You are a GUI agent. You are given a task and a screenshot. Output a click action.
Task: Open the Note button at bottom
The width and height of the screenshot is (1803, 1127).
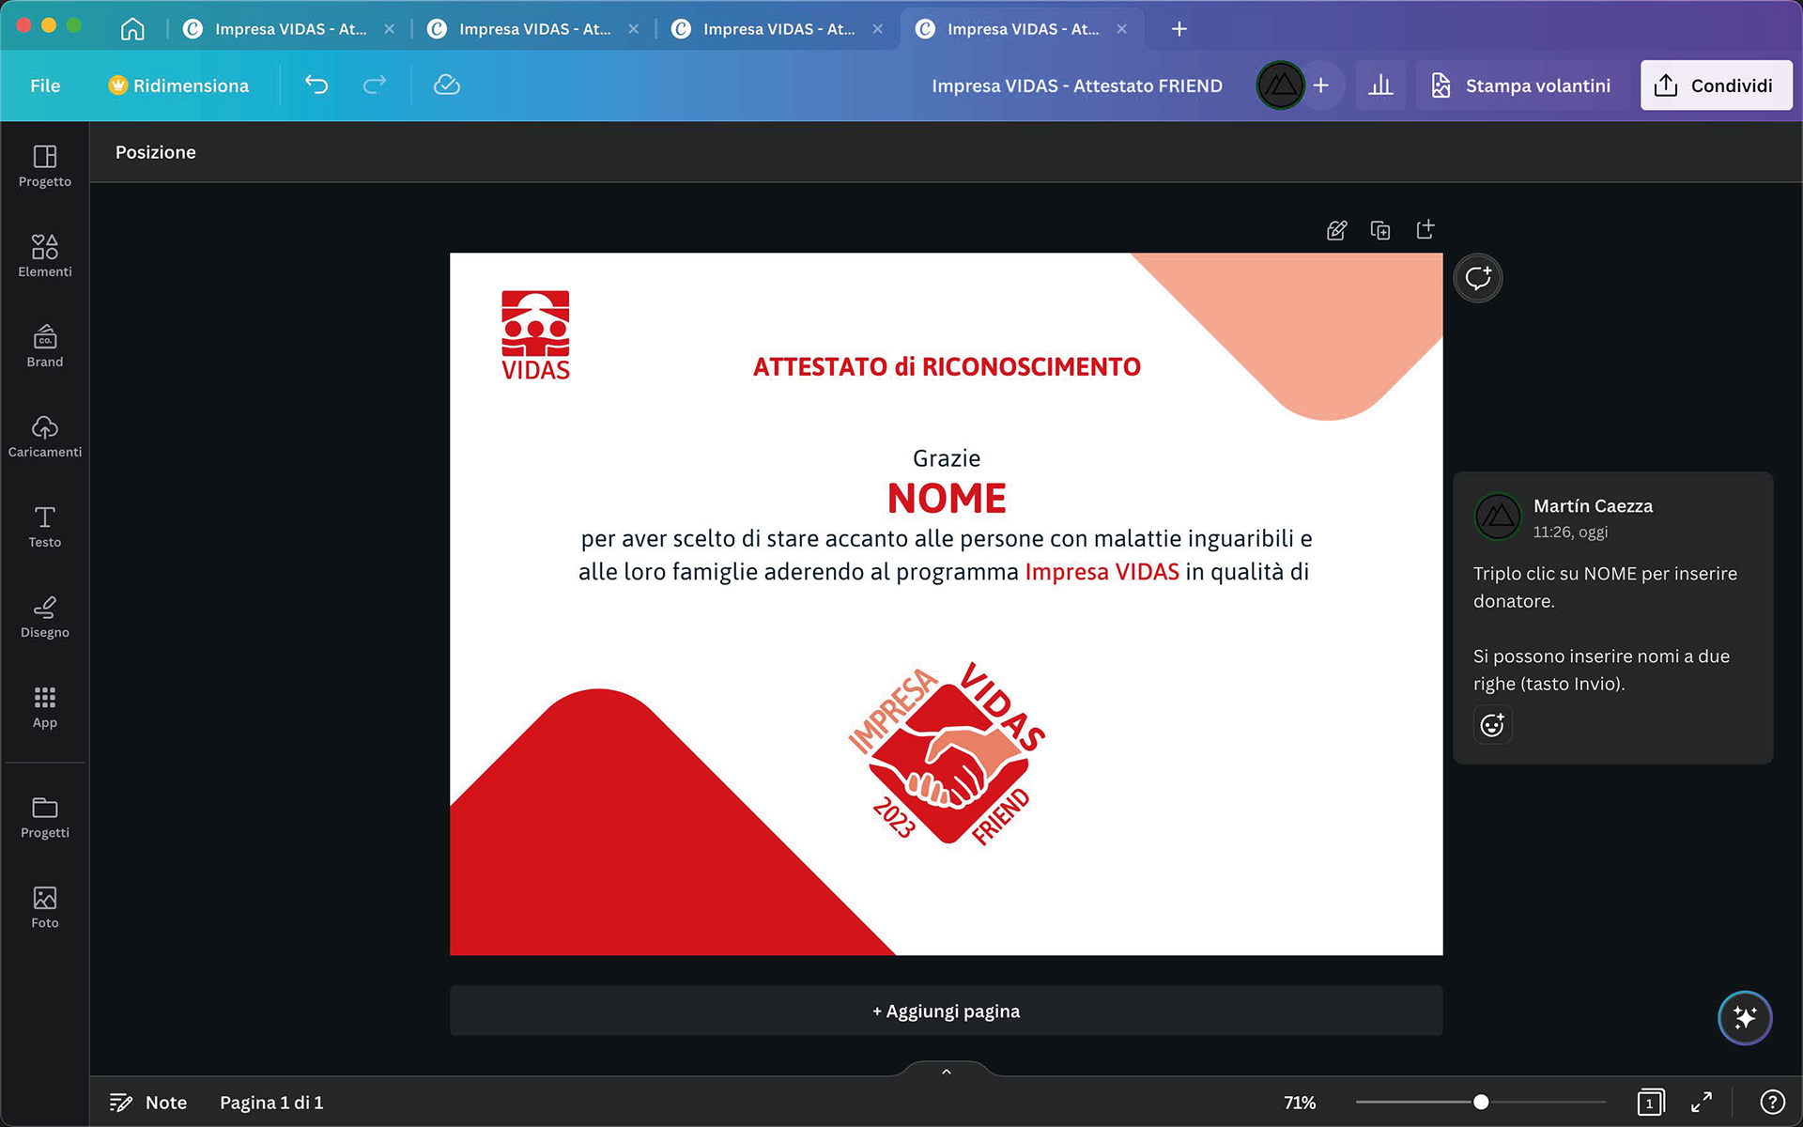(x=148, y=1103)
